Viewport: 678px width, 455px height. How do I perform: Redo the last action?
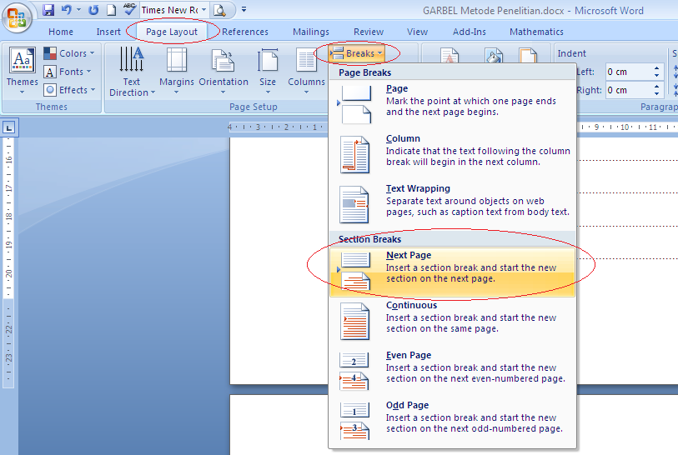click(x=93, y=9)
